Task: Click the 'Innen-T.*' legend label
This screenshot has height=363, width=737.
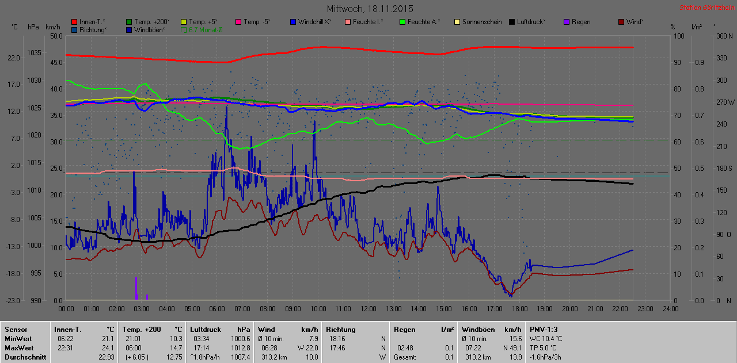Action: 92,22
